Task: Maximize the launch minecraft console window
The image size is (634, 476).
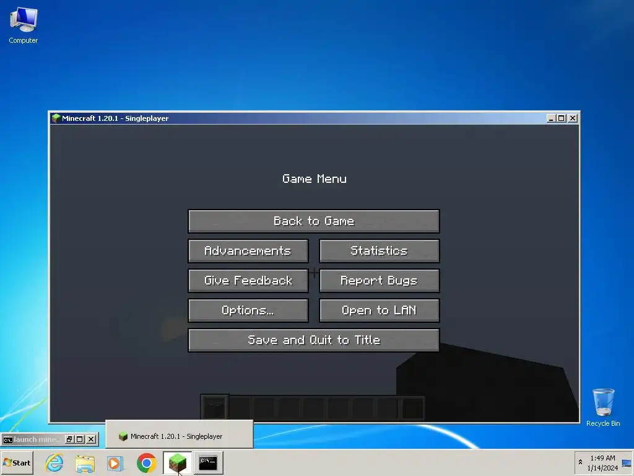Action: (80, 439)
